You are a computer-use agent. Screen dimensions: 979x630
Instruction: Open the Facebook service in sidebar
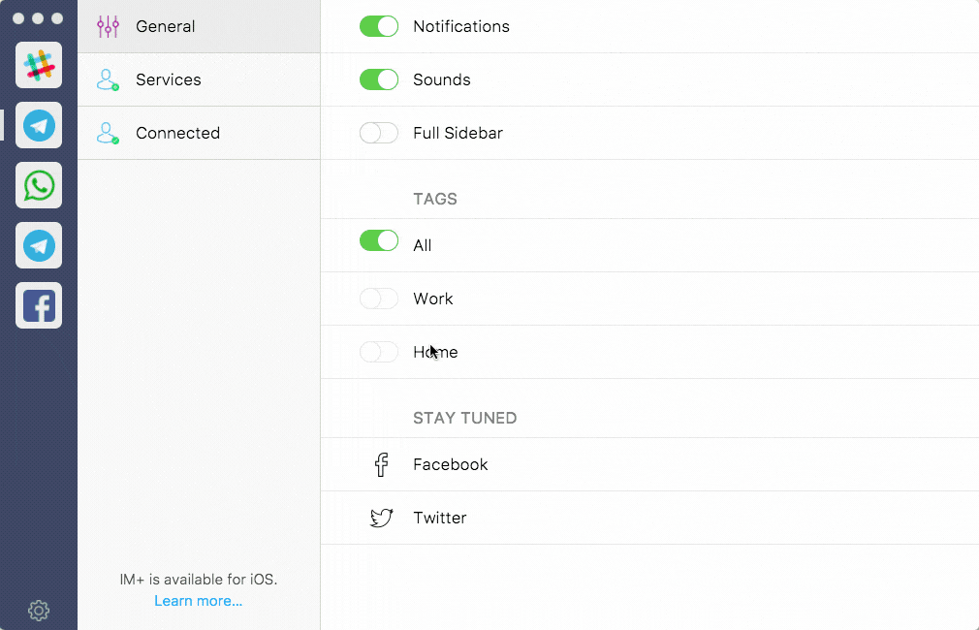[39, 305]
